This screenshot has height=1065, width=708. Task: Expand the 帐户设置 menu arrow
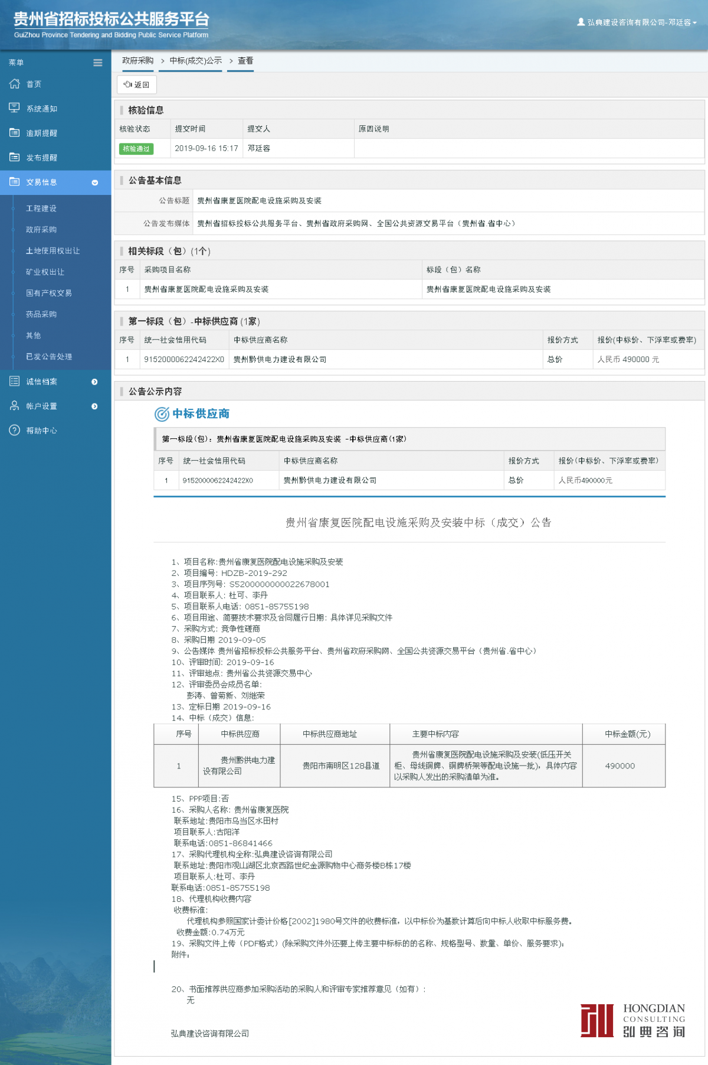coord(95,406)
